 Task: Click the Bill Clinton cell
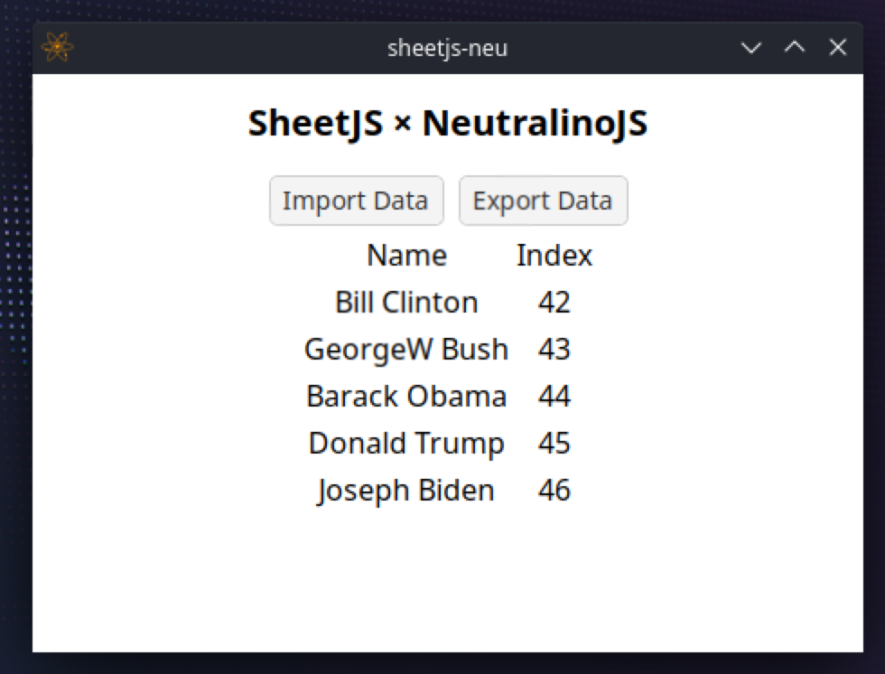point(406,302)
